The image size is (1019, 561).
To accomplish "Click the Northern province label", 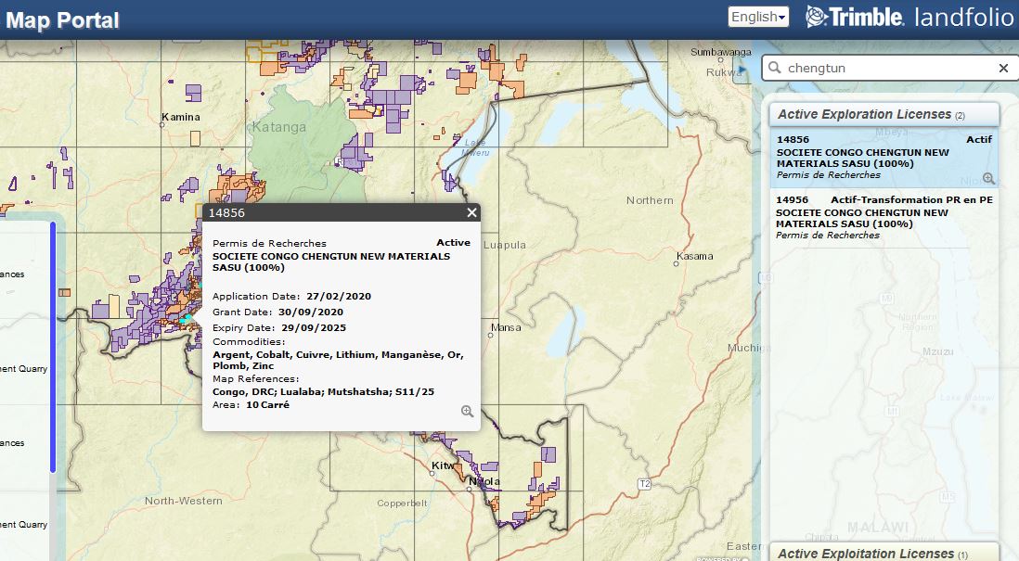I will (650, 200).
